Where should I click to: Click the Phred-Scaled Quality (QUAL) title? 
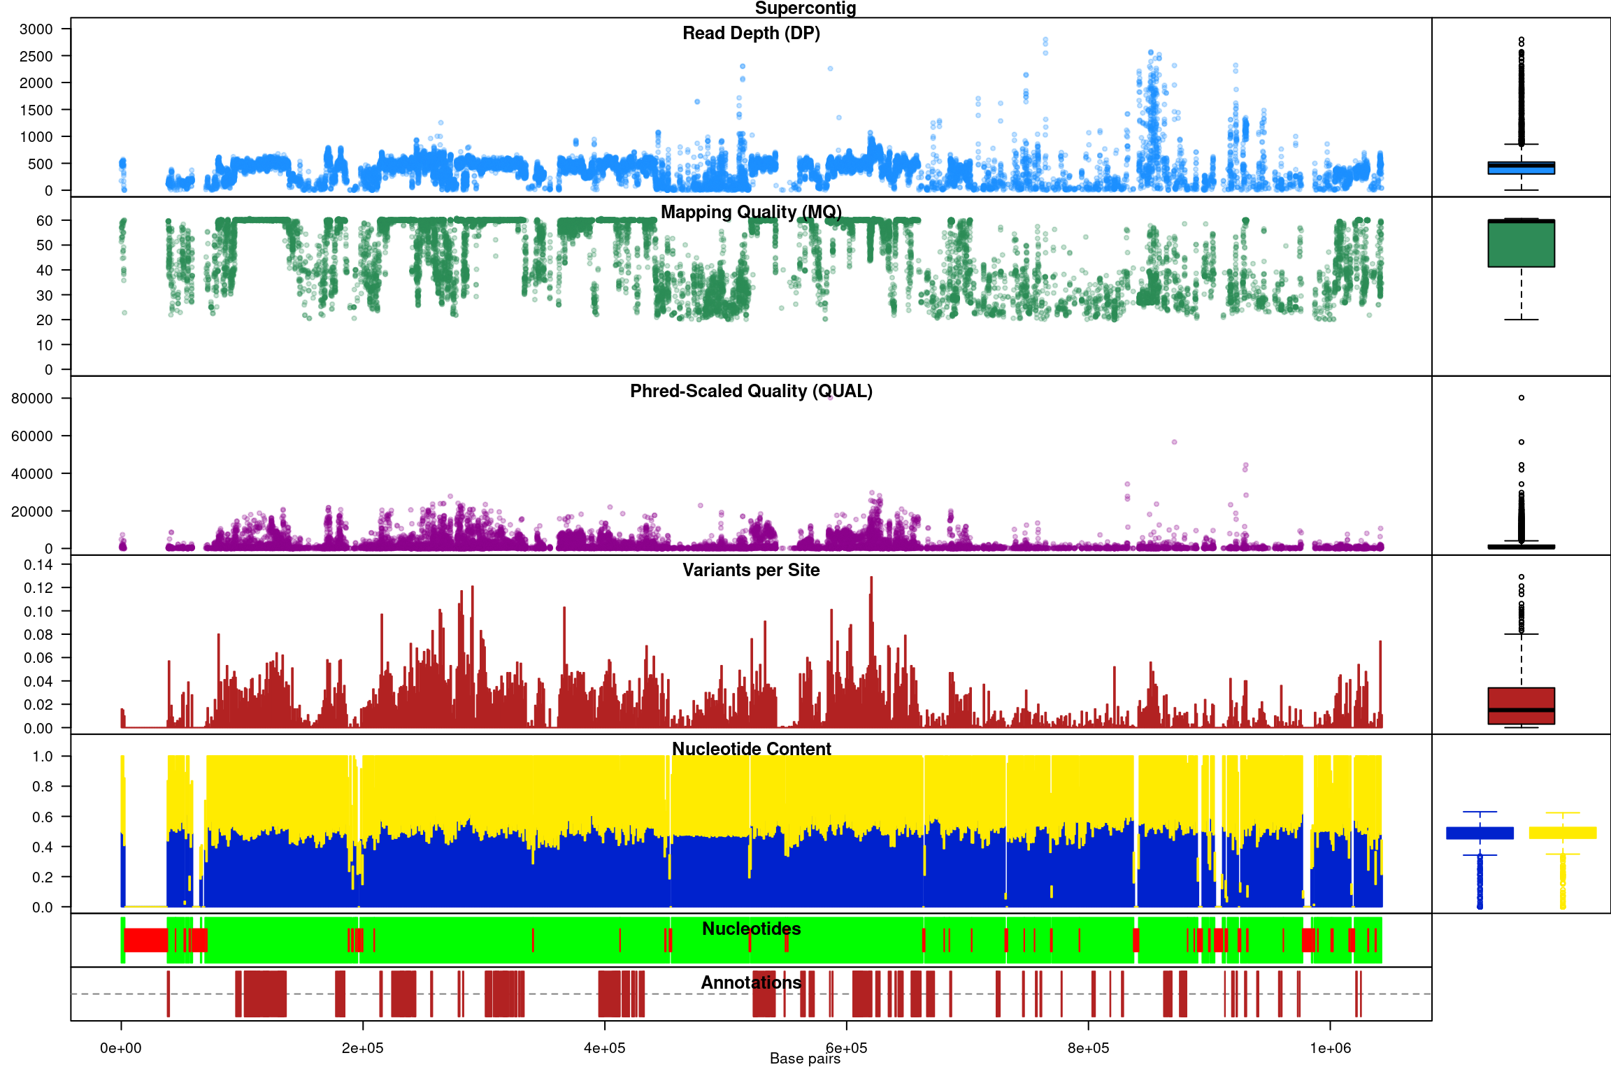(751, 391)
